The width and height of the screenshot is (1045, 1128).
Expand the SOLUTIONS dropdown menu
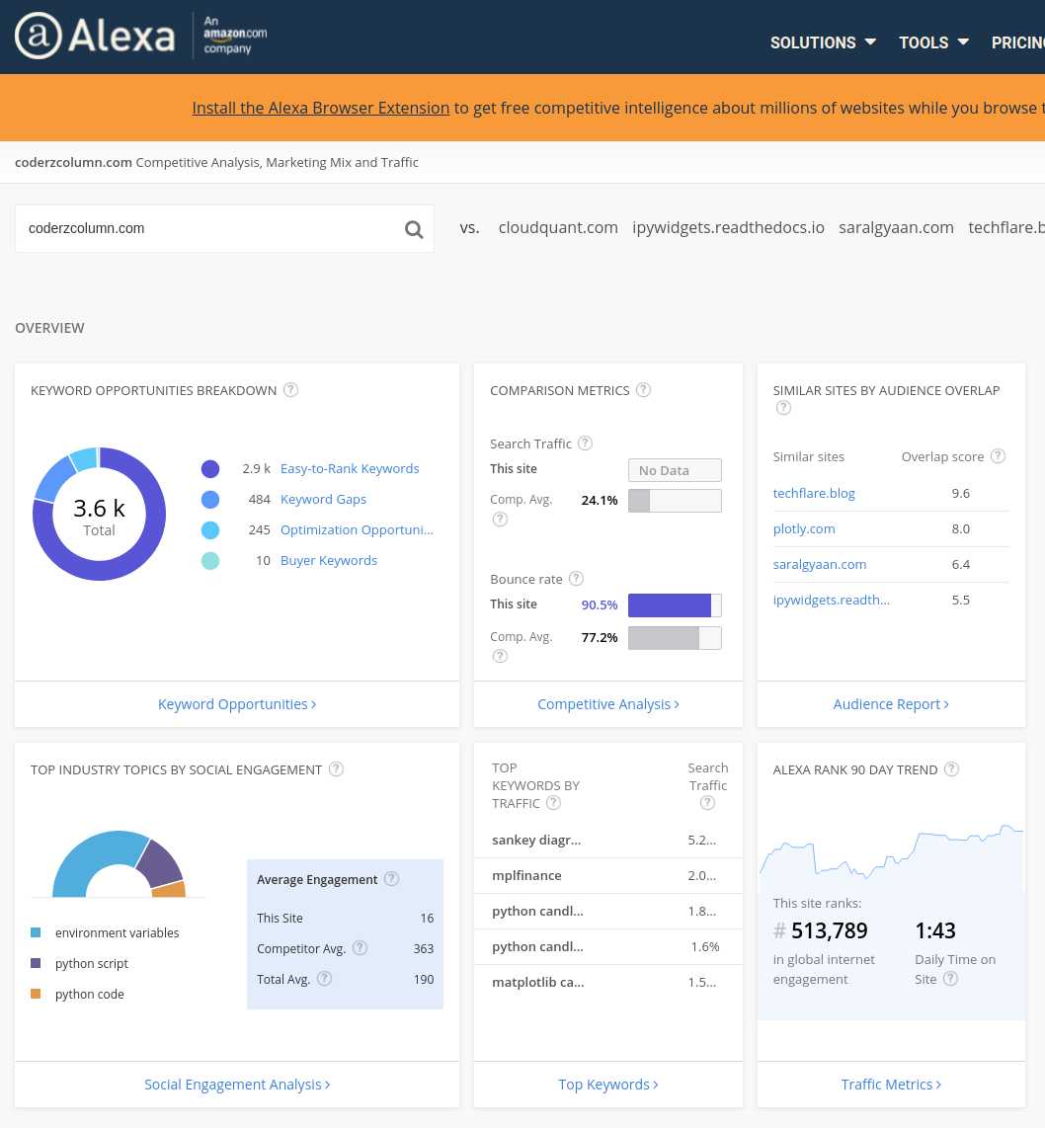[x=823, y=42]
